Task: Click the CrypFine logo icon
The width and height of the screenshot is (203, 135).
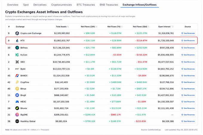Action: 17,82
